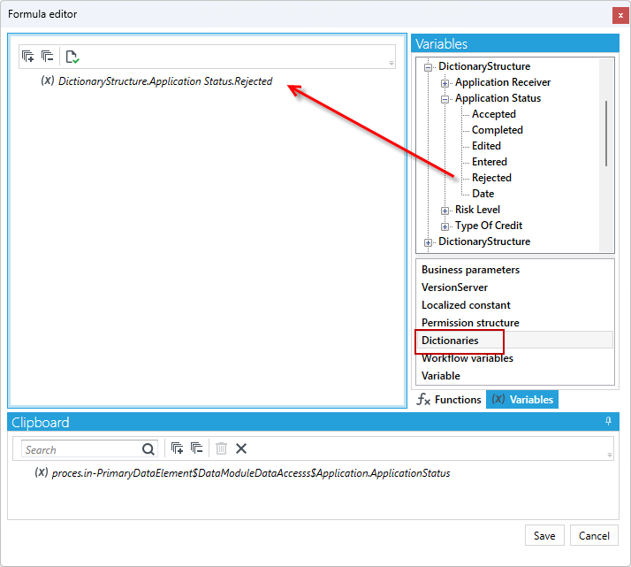The width and height of the screenshot is (631, 567).
Task: Expand the bottom DictionaryStructure node
Action: [428, 242]
